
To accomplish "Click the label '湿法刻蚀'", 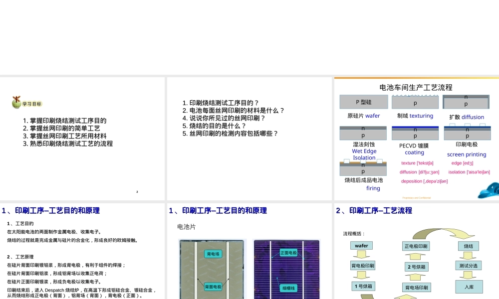I will pyautogui.click(x=364, y=145).
